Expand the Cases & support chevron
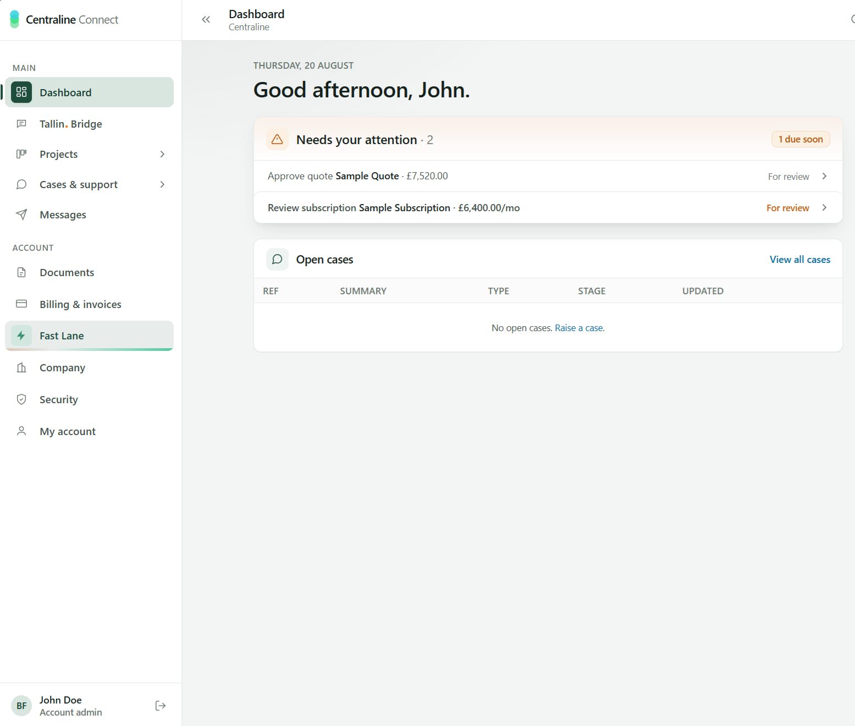 pyautogui.click(x=162, y=184)
